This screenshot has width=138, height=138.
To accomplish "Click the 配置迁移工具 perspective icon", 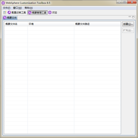I will click(x=9, y=13).
